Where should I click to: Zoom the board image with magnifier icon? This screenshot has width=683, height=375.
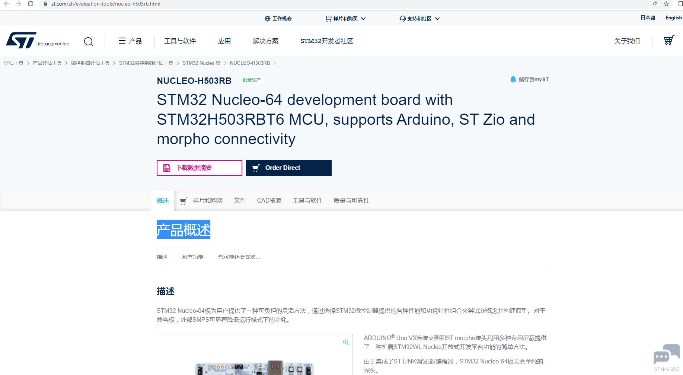[346, 342]
